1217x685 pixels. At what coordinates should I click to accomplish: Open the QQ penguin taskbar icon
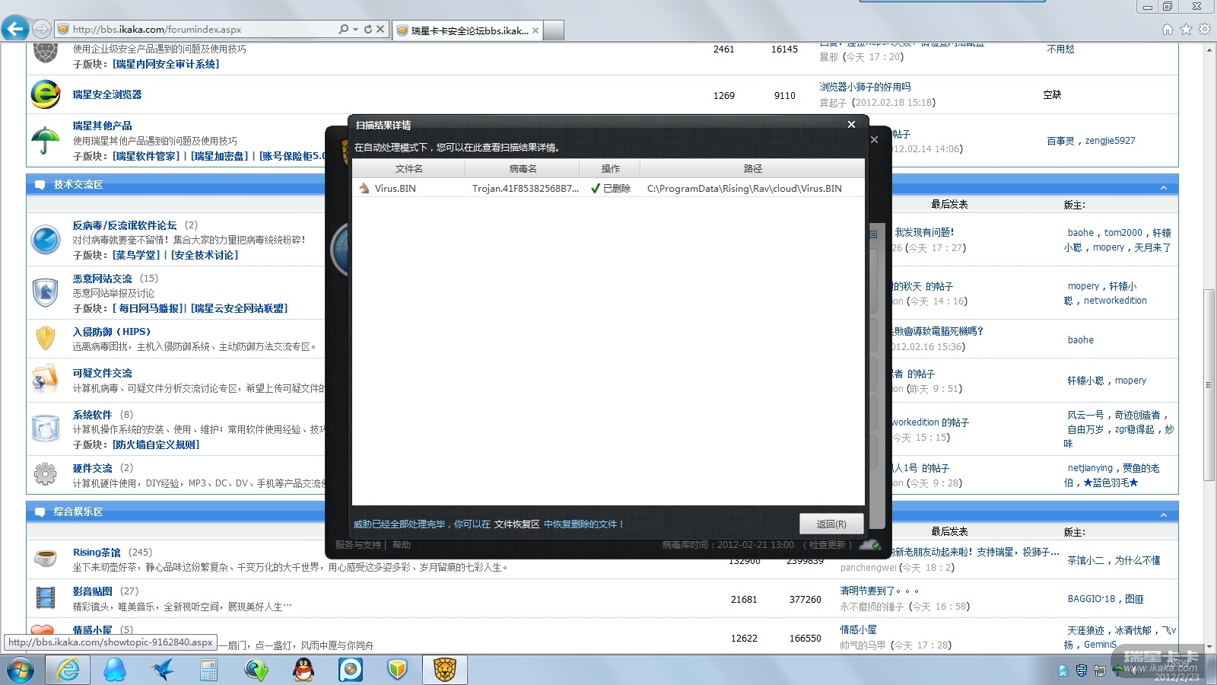point(303,670)
